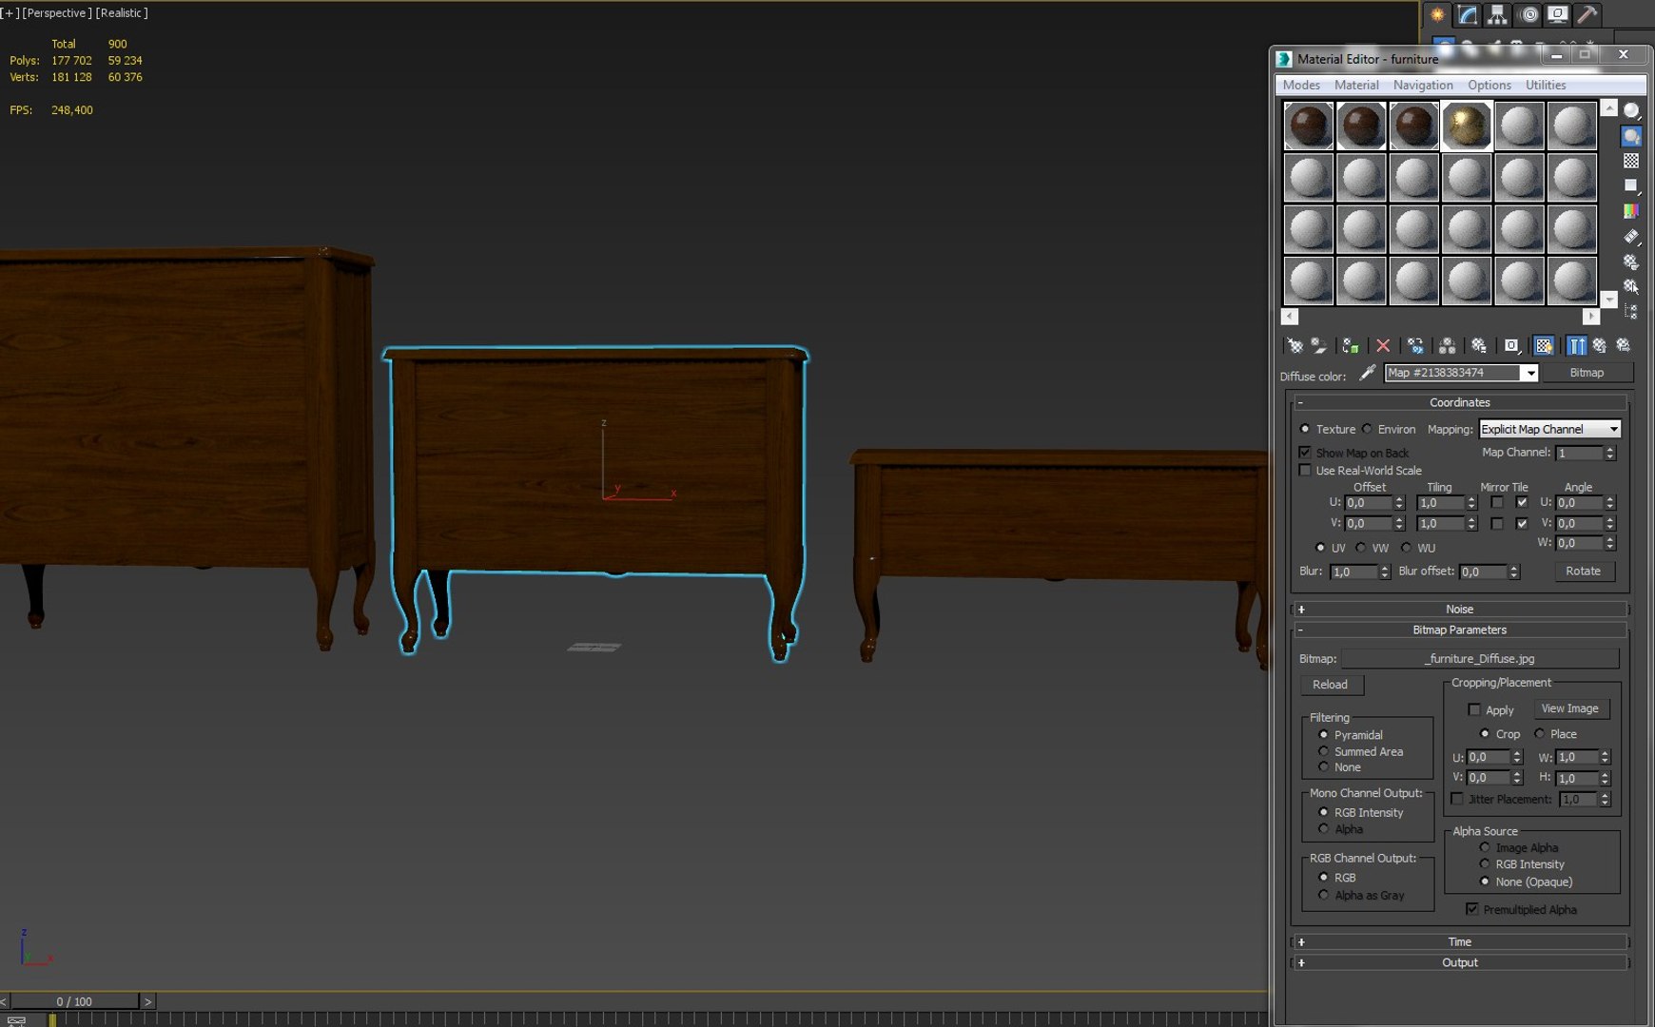The width and height of the screenshot is (1655, 1027).
Task: Pick material from object eyedropper
Action: coord(1367,373)
